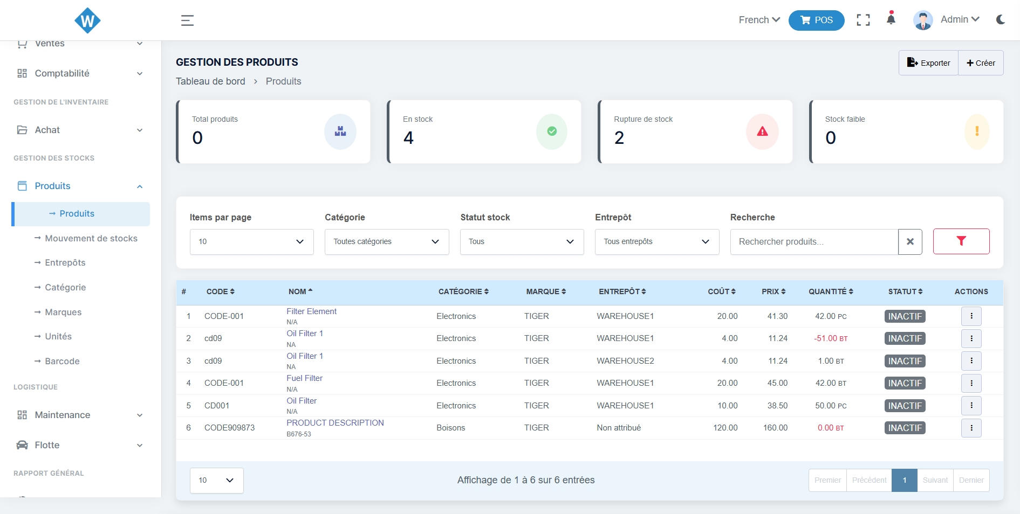
Task: Open the Catégorie dropdown
Action: coord(386,242)
